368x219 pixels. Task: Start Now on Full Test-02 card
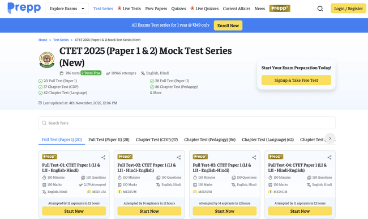(x=149, y=211)
